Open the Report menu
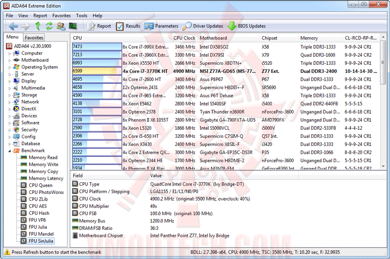Screen dimensions: 390x259 click(x=40, y=16)
